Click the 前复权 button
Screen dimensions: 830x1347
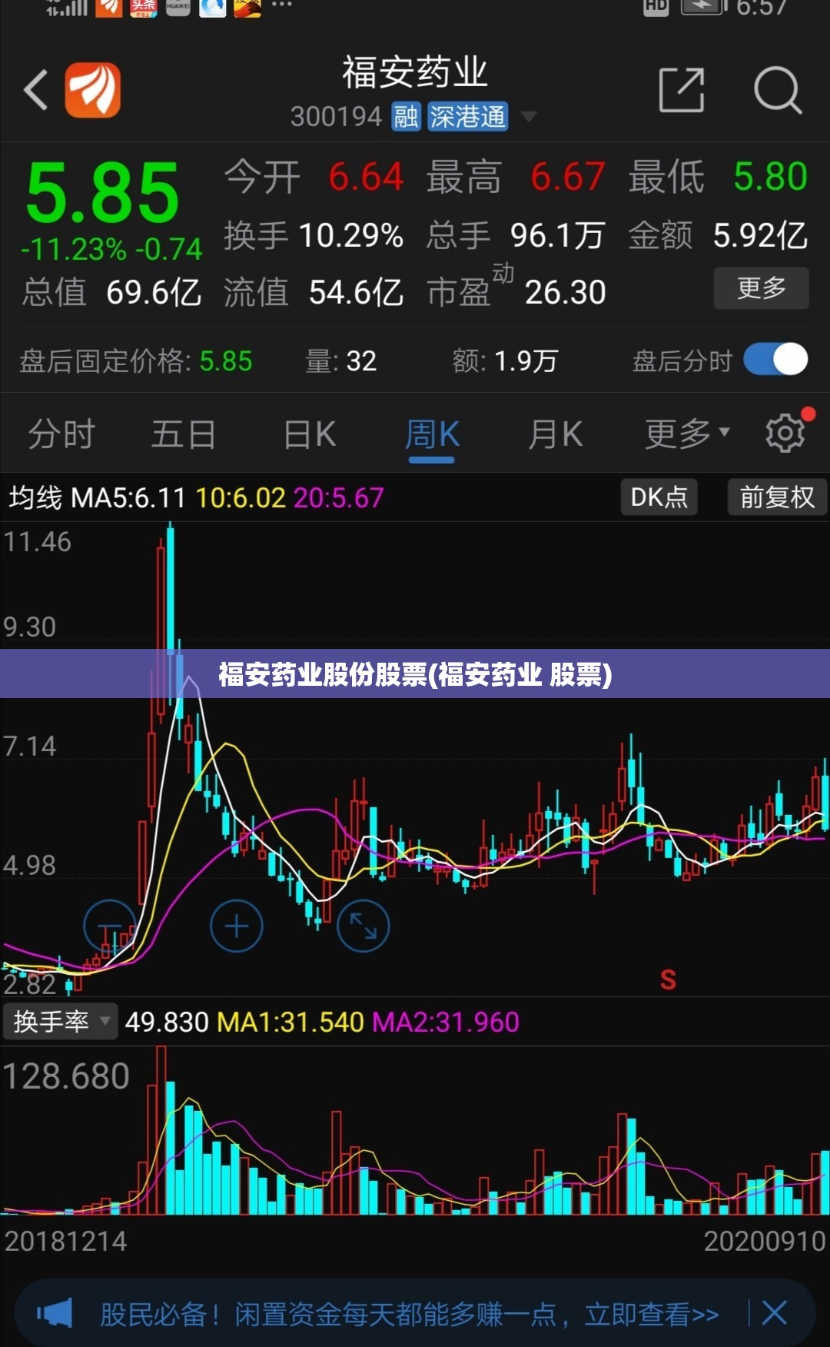[x=776, y=497]
